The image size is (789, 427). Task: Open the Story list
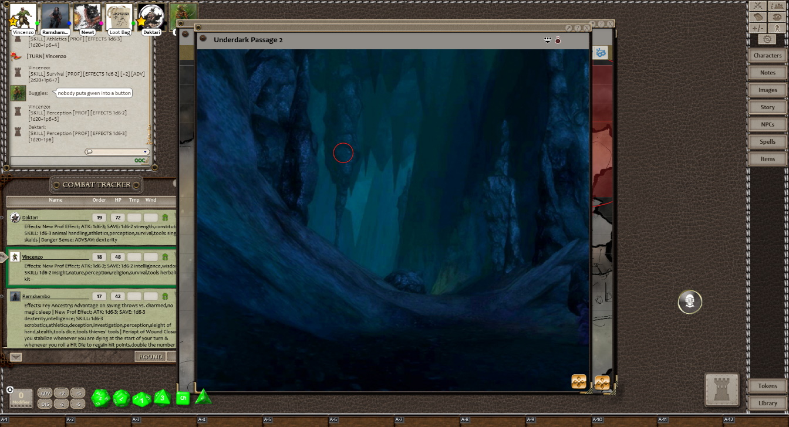[x=767, y=107]
